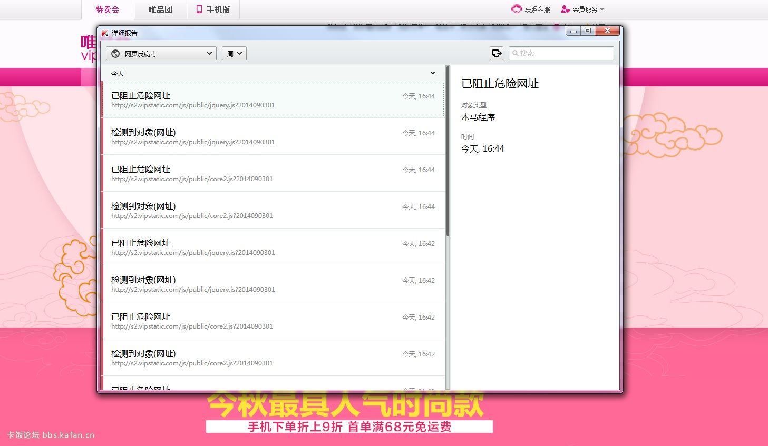Close the 详细报告 window
Viewport: 768px width, 446px height.
[607, 31]
